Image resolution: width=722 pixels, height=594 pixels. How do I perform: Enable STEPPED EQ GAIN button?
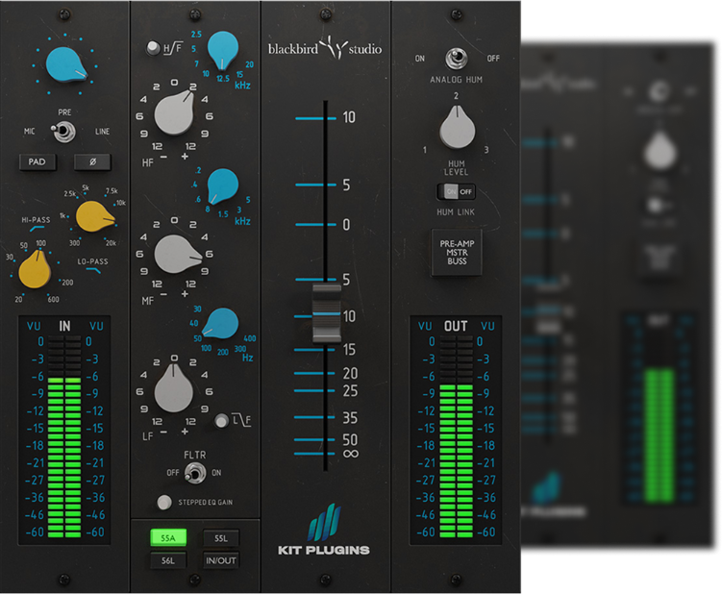tap(165, 502)
